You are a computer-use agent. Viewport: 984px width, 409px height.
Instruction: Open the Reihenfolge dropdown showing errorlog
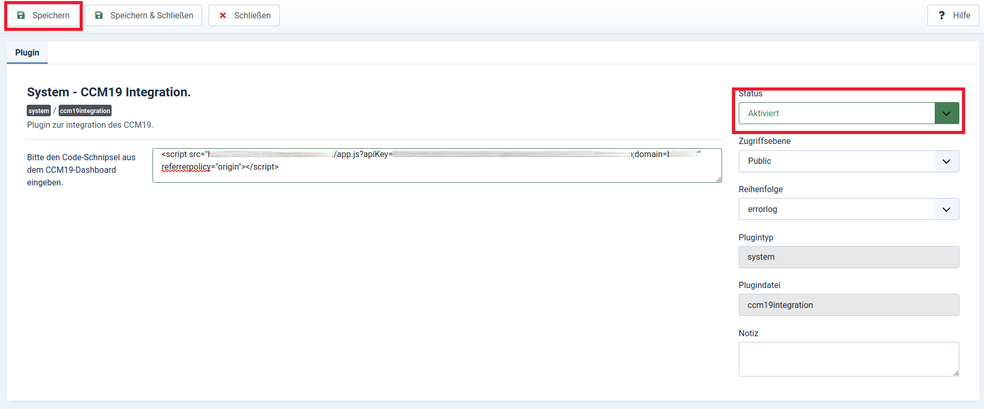click(849, 209)
